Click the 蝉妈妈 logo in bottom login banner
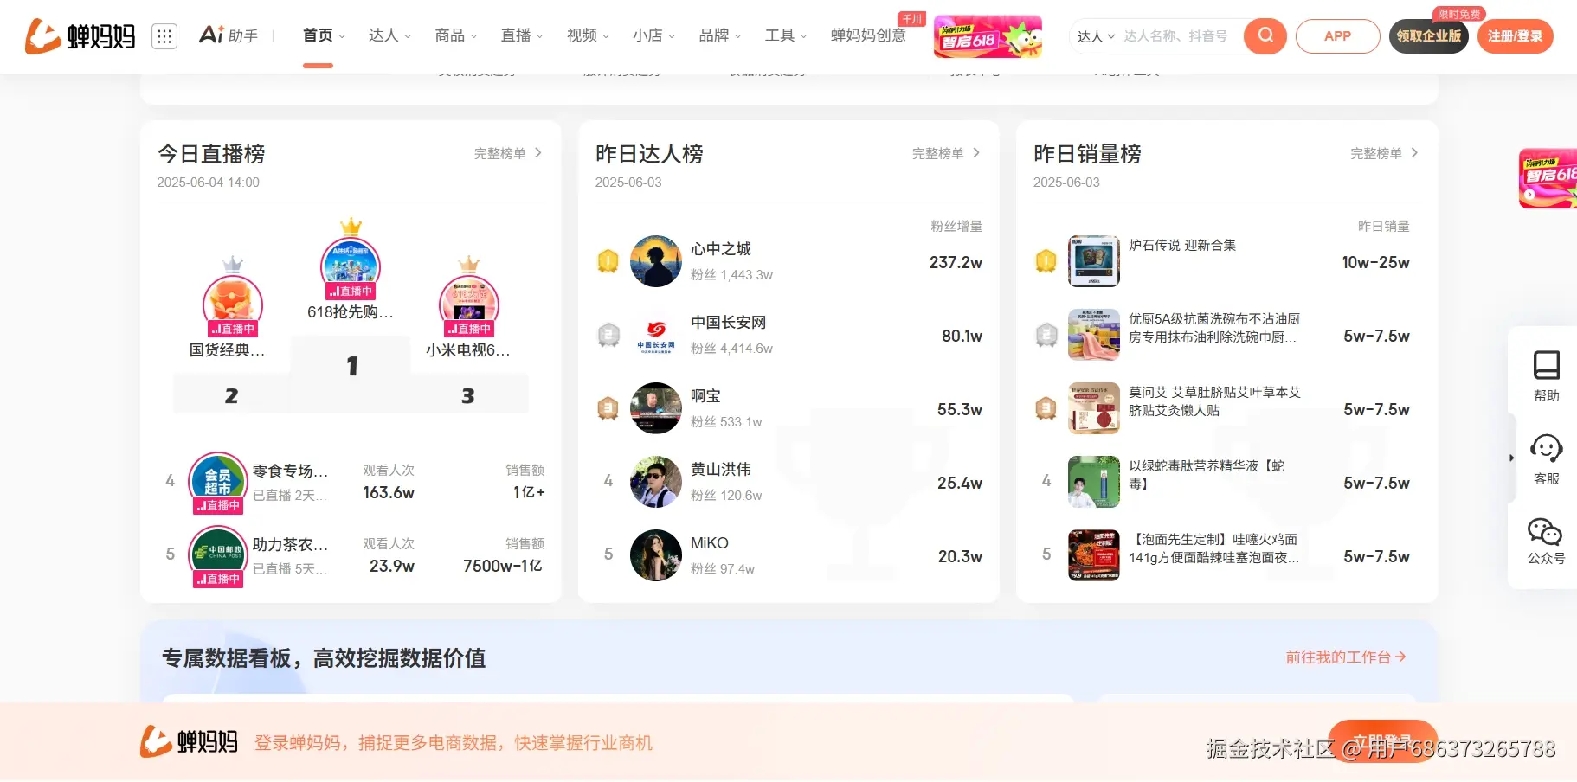The image size is (1577, 782). click(x=189, y=741)
